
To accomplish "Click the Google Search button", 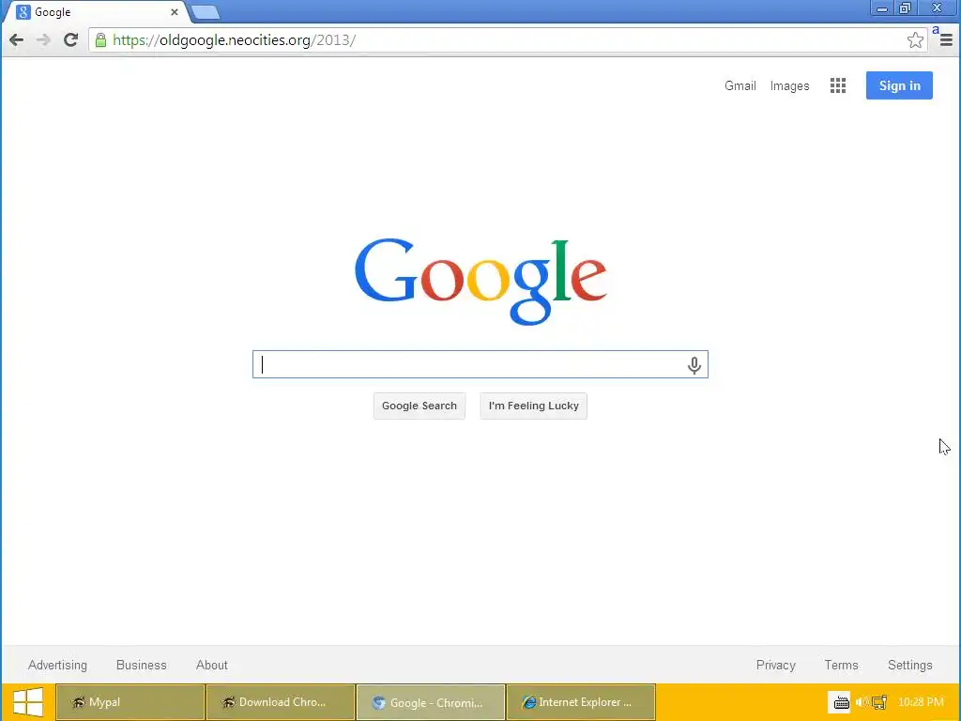I will 419,406.
